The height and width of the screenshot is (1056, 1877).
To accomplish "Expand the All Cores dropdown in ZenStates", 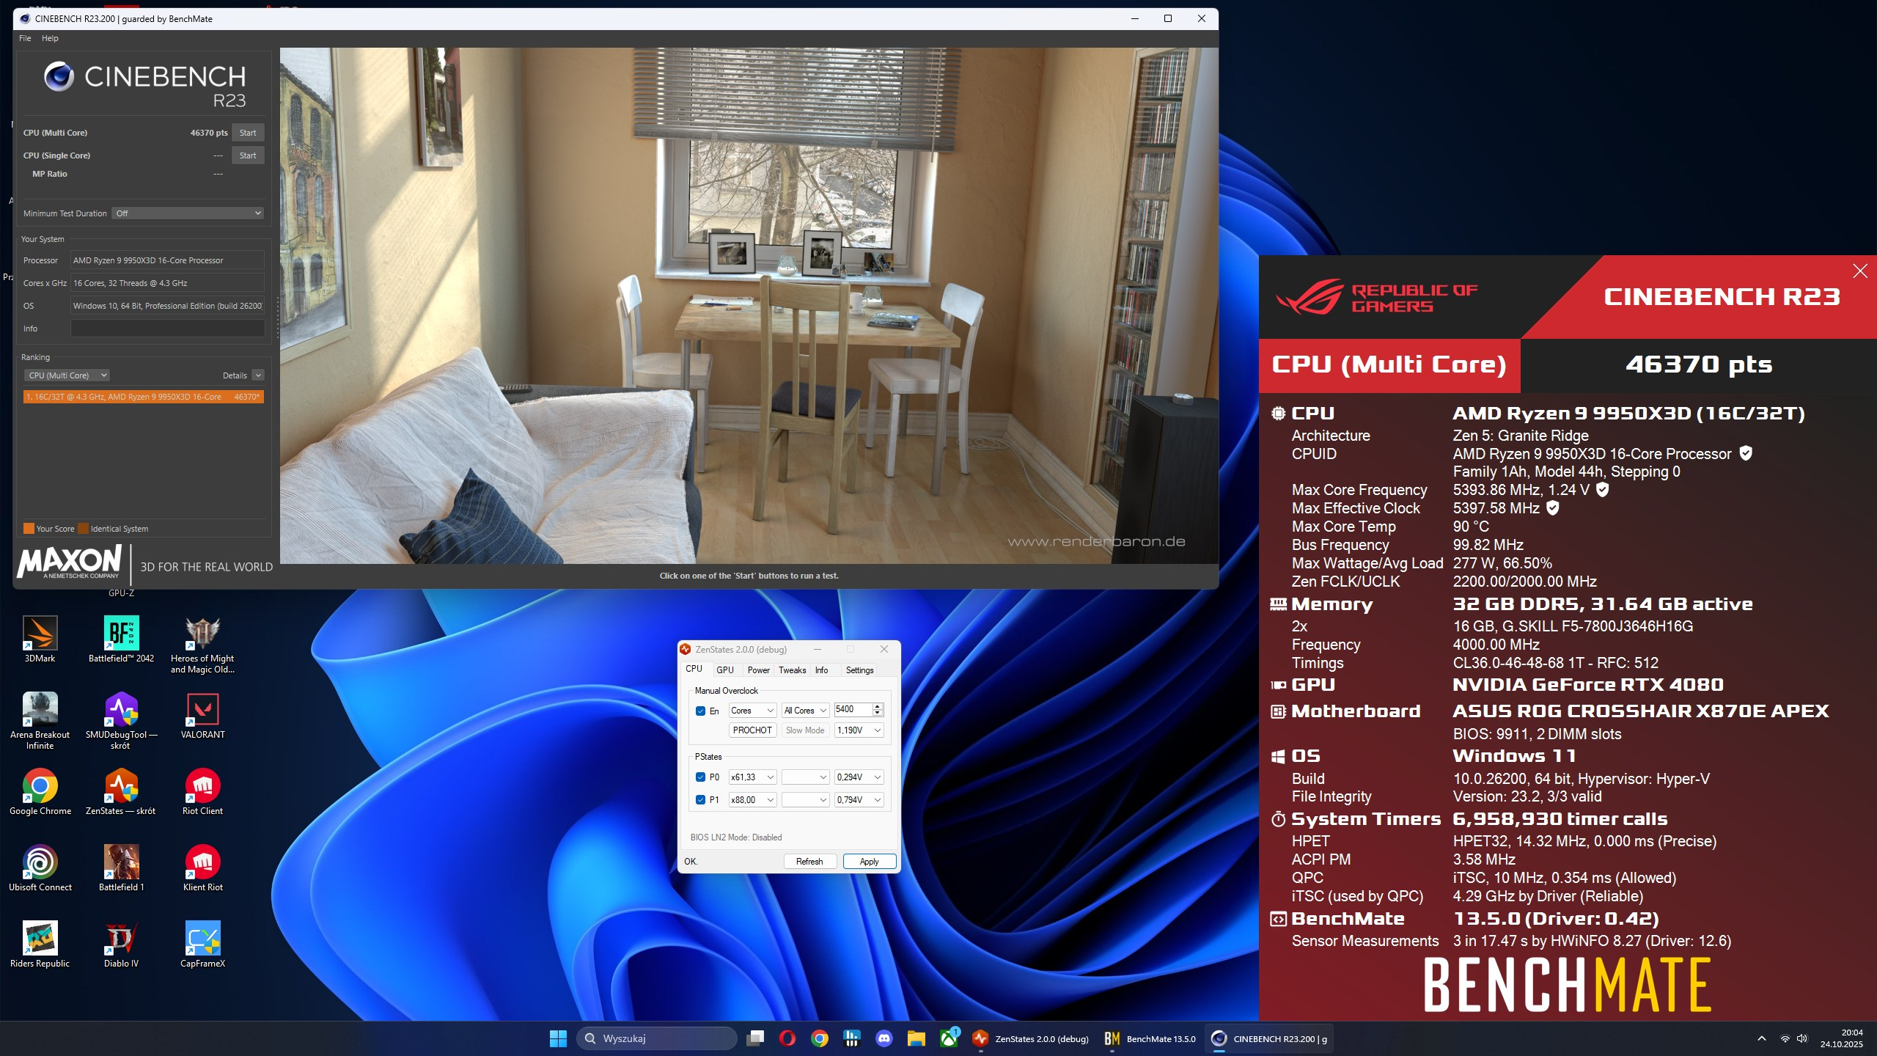I will [805, 711].
